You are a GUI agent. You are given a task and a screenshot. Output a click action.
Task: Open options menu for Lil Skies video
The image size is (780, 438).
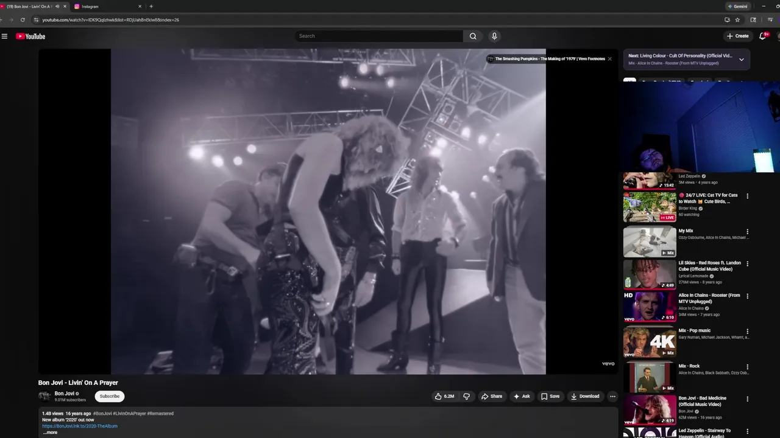coord(747,264)
